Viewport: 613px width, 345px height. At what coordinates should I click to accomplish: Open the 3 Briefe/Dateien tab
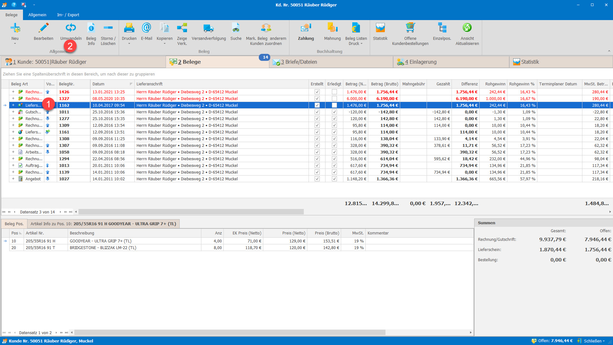[299, 62]
